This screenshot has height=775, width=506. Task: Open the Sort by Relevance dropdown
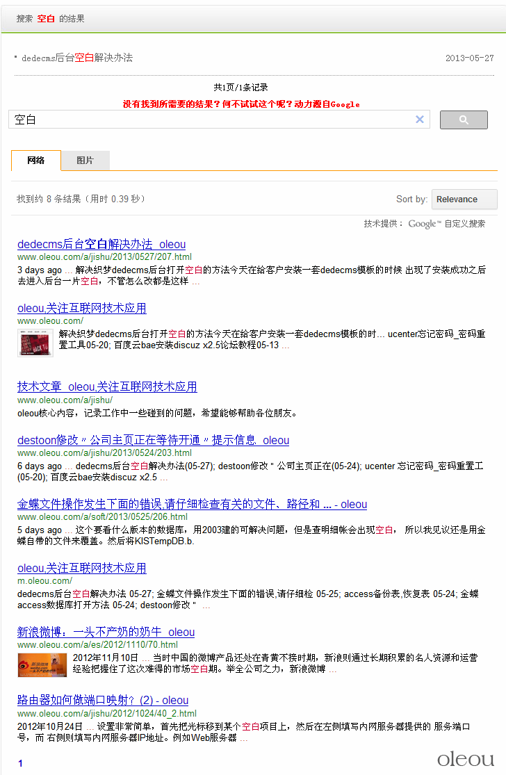pos(464,199)
